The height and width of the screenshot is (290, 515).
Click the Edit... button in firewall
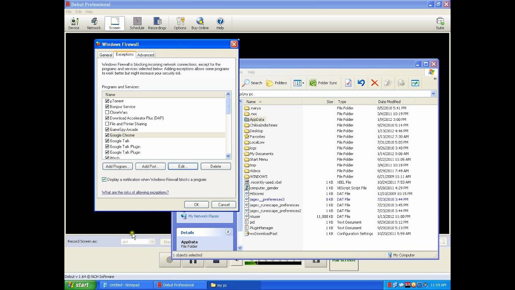tap(183, 166)
